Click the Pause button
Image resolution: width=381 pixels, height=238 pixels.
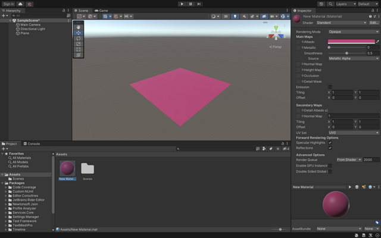click(x=190, y=4)
